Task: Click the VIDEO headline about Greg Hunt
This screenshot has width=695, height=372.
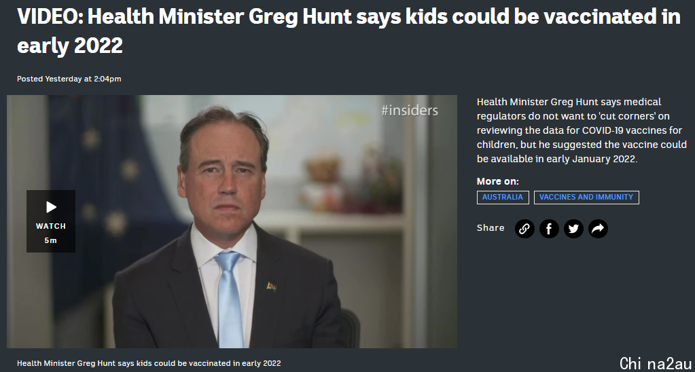Action: click(x=349, y=31)
